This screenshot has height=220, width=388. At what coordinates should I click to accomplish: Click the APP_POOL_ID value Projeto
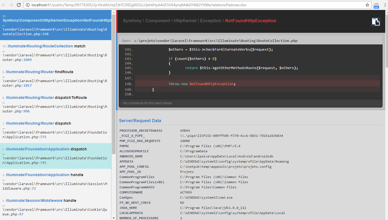(x=187, y=172)
